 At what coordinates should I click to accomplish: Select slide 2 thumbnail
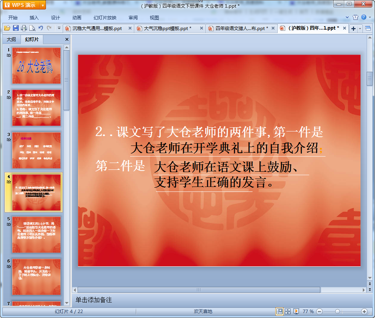click(x=37, y=108)
